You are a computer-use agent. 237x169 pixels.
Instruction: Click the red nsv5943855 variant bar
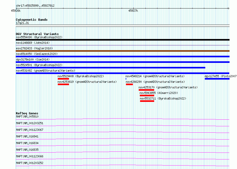[x=147, y=96]
